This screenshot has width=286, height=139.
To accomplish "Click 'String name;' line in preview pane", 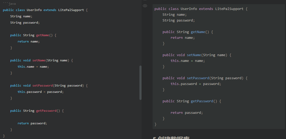I will click(174, 15).
